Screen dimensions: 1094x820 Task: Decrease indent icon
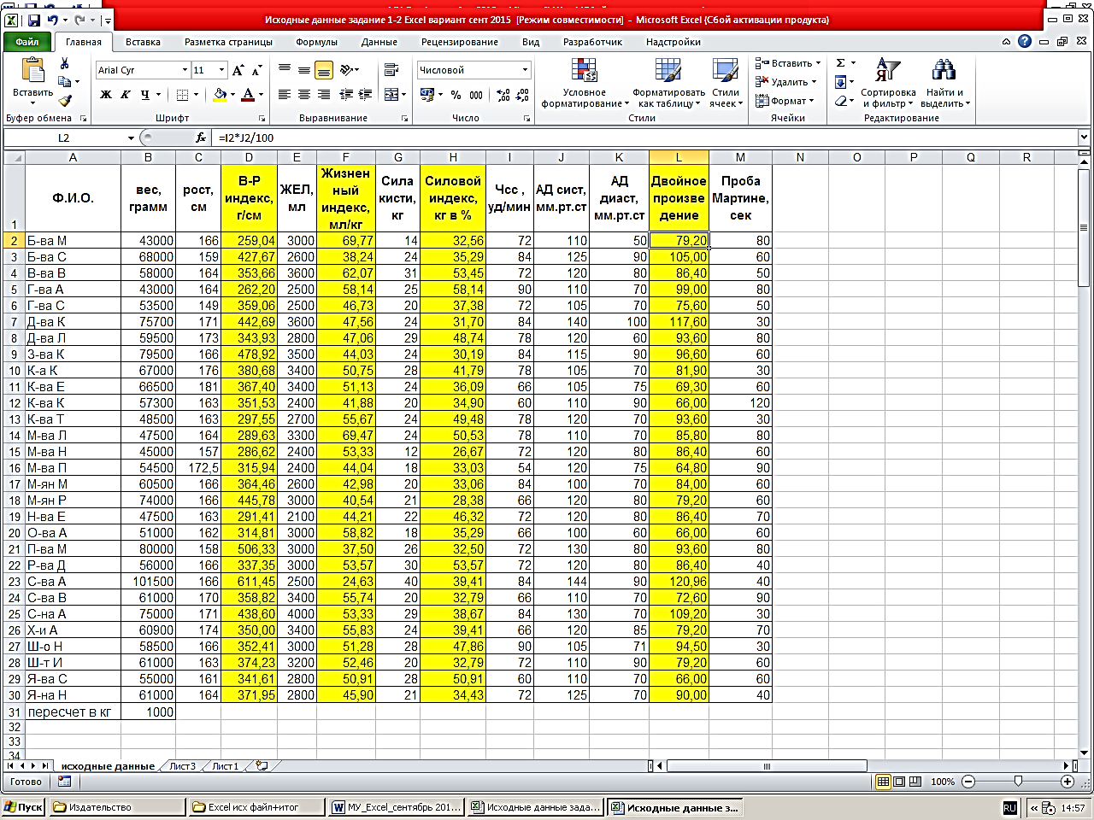(346, 95)
